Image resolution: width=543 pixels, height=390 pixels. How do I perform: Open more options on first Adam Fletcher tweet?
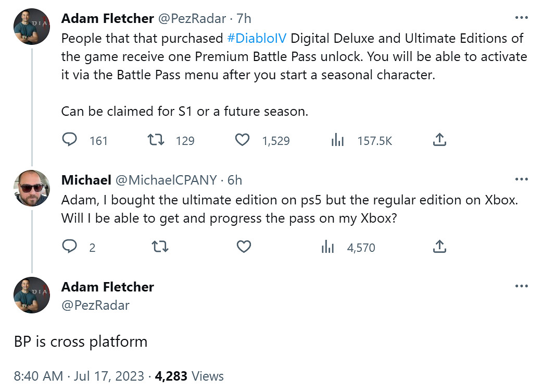coord(521,18)
